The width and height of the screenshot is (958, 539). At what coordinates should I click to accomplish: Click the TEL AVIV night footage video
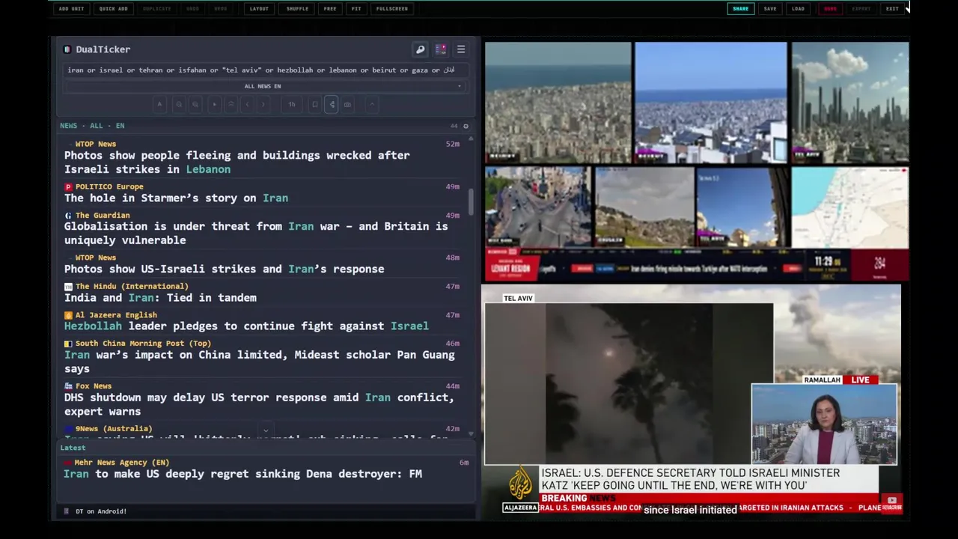(x=629, y=384)
